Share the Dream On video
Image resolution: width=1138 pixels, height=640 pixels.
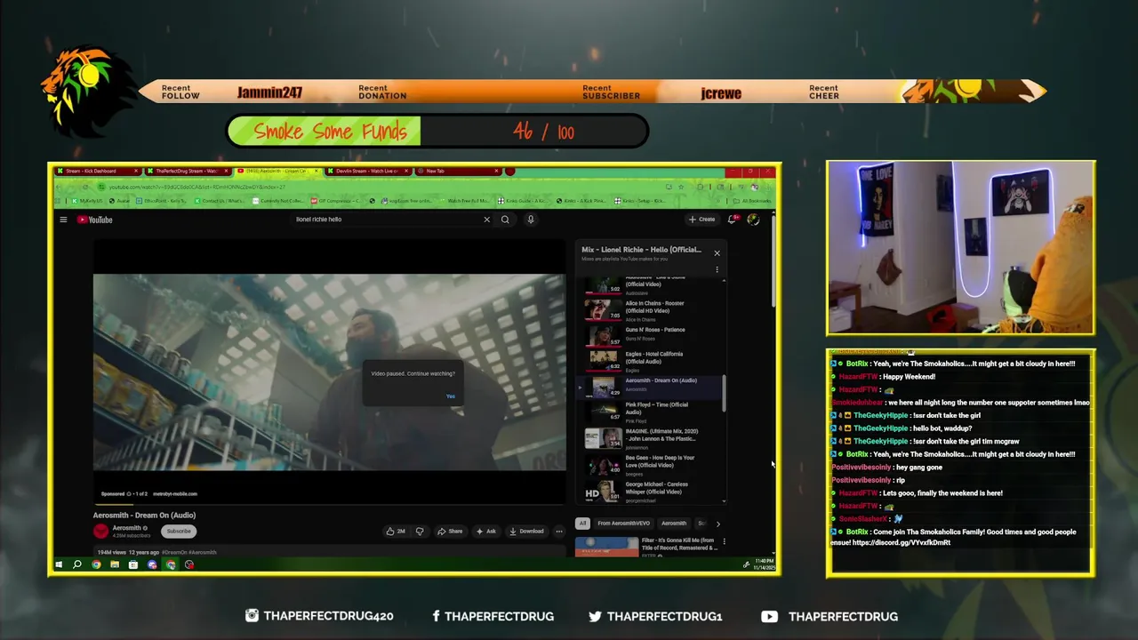point(450,532)
